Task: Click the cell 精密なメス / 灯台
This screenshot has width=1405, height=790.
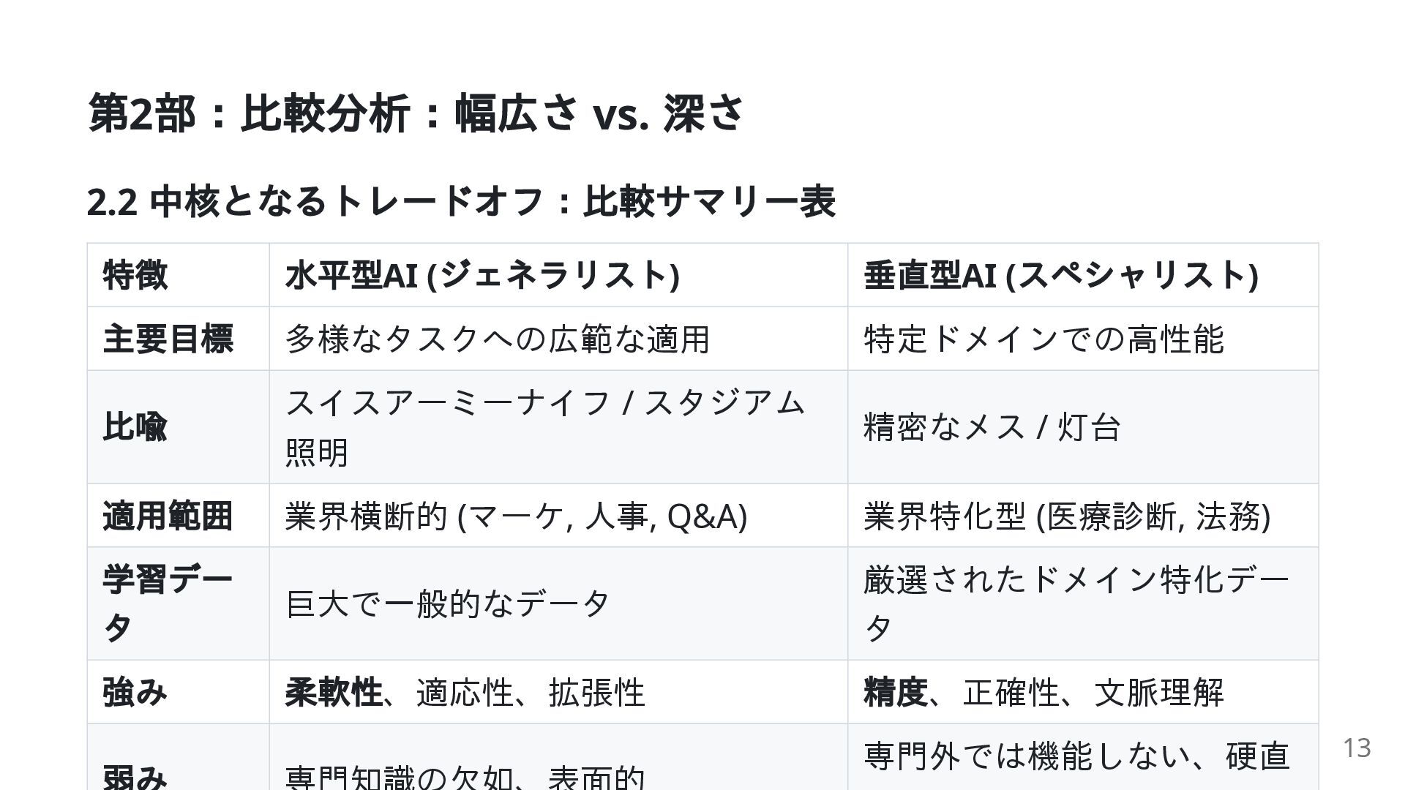Action: click(x=1083, y=427)
